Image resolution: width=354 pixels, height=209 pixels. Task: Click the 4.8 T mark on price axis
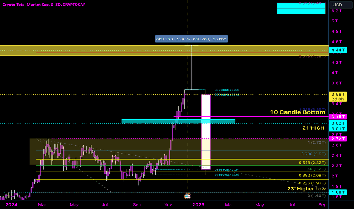point(337,32)
